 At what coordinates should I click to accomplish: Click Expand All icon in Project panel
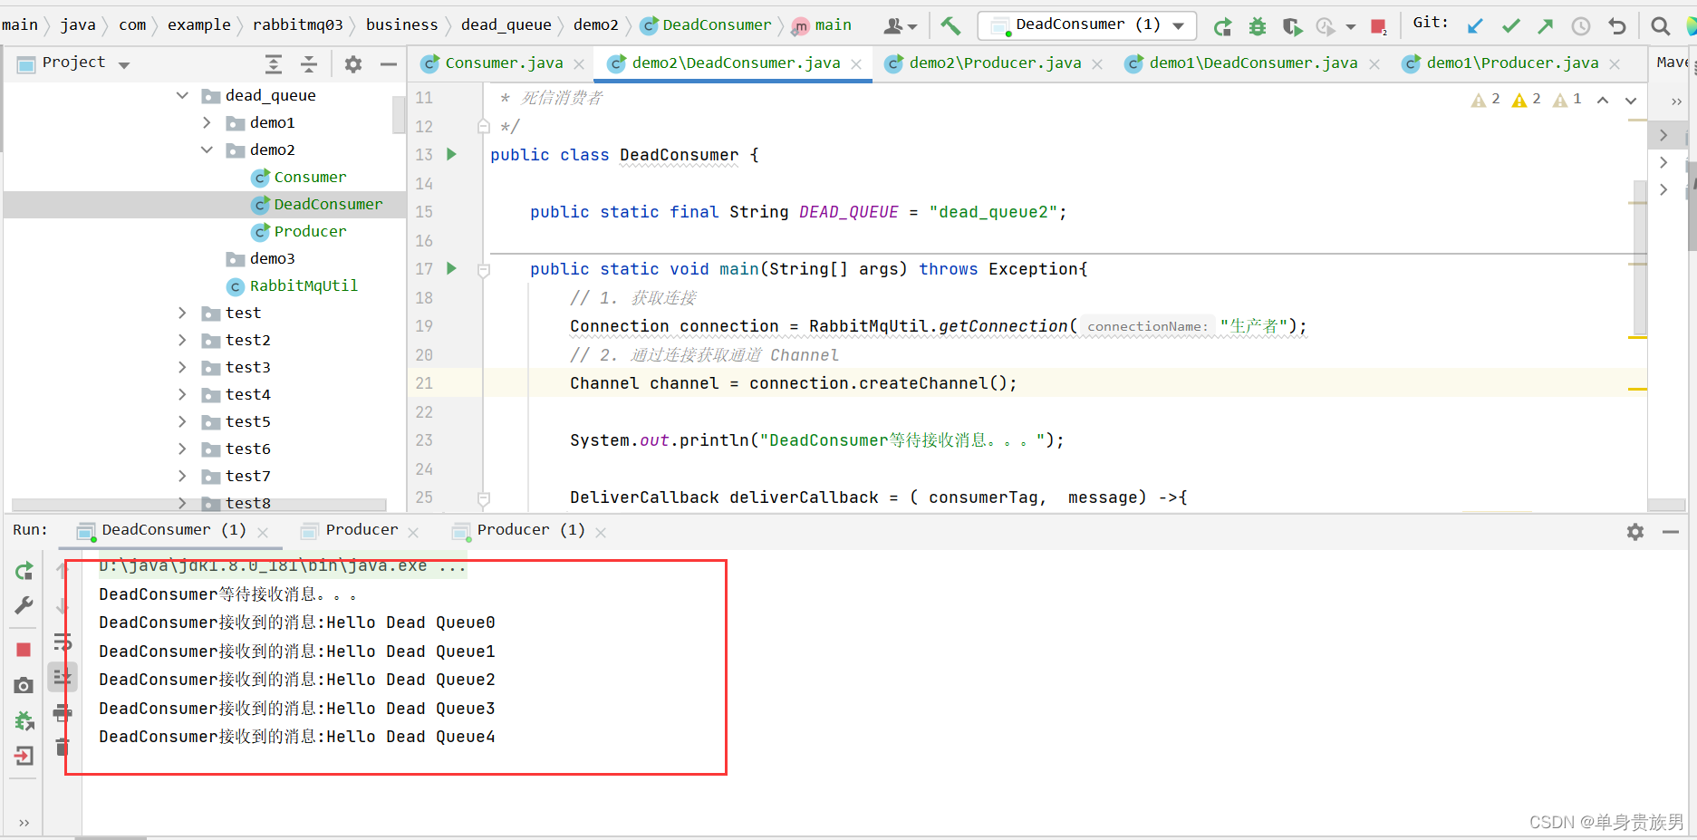[x=274, y=63]
